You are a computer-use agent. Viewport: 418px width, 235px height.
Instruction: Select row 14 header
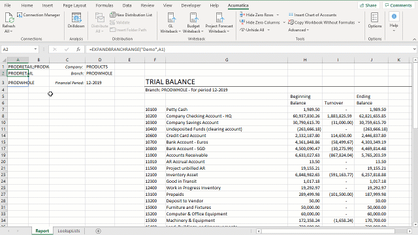click(3, 136)
